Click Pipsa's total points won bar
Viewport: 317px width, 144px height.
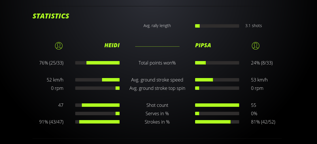pos(217,63)
